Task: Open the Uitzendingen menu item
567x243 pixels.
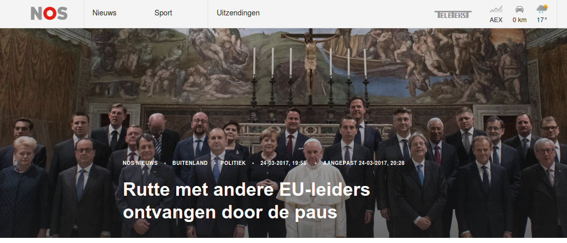Action: tap(238, 13)
